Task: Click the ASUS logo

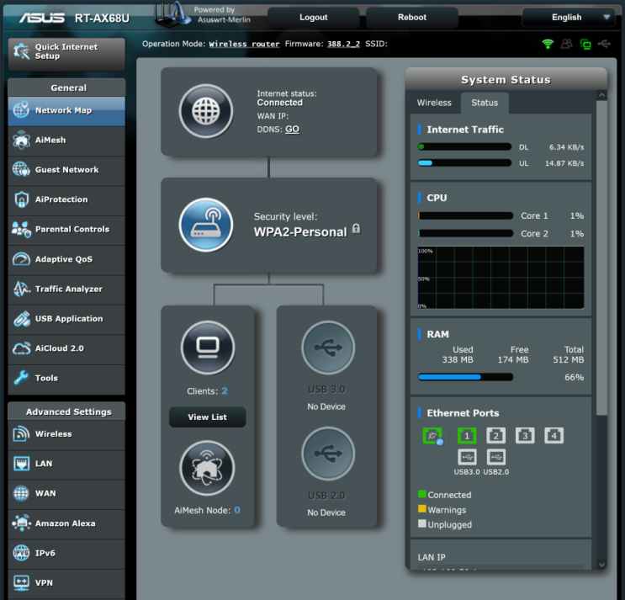Action: [x=42, y=18]
